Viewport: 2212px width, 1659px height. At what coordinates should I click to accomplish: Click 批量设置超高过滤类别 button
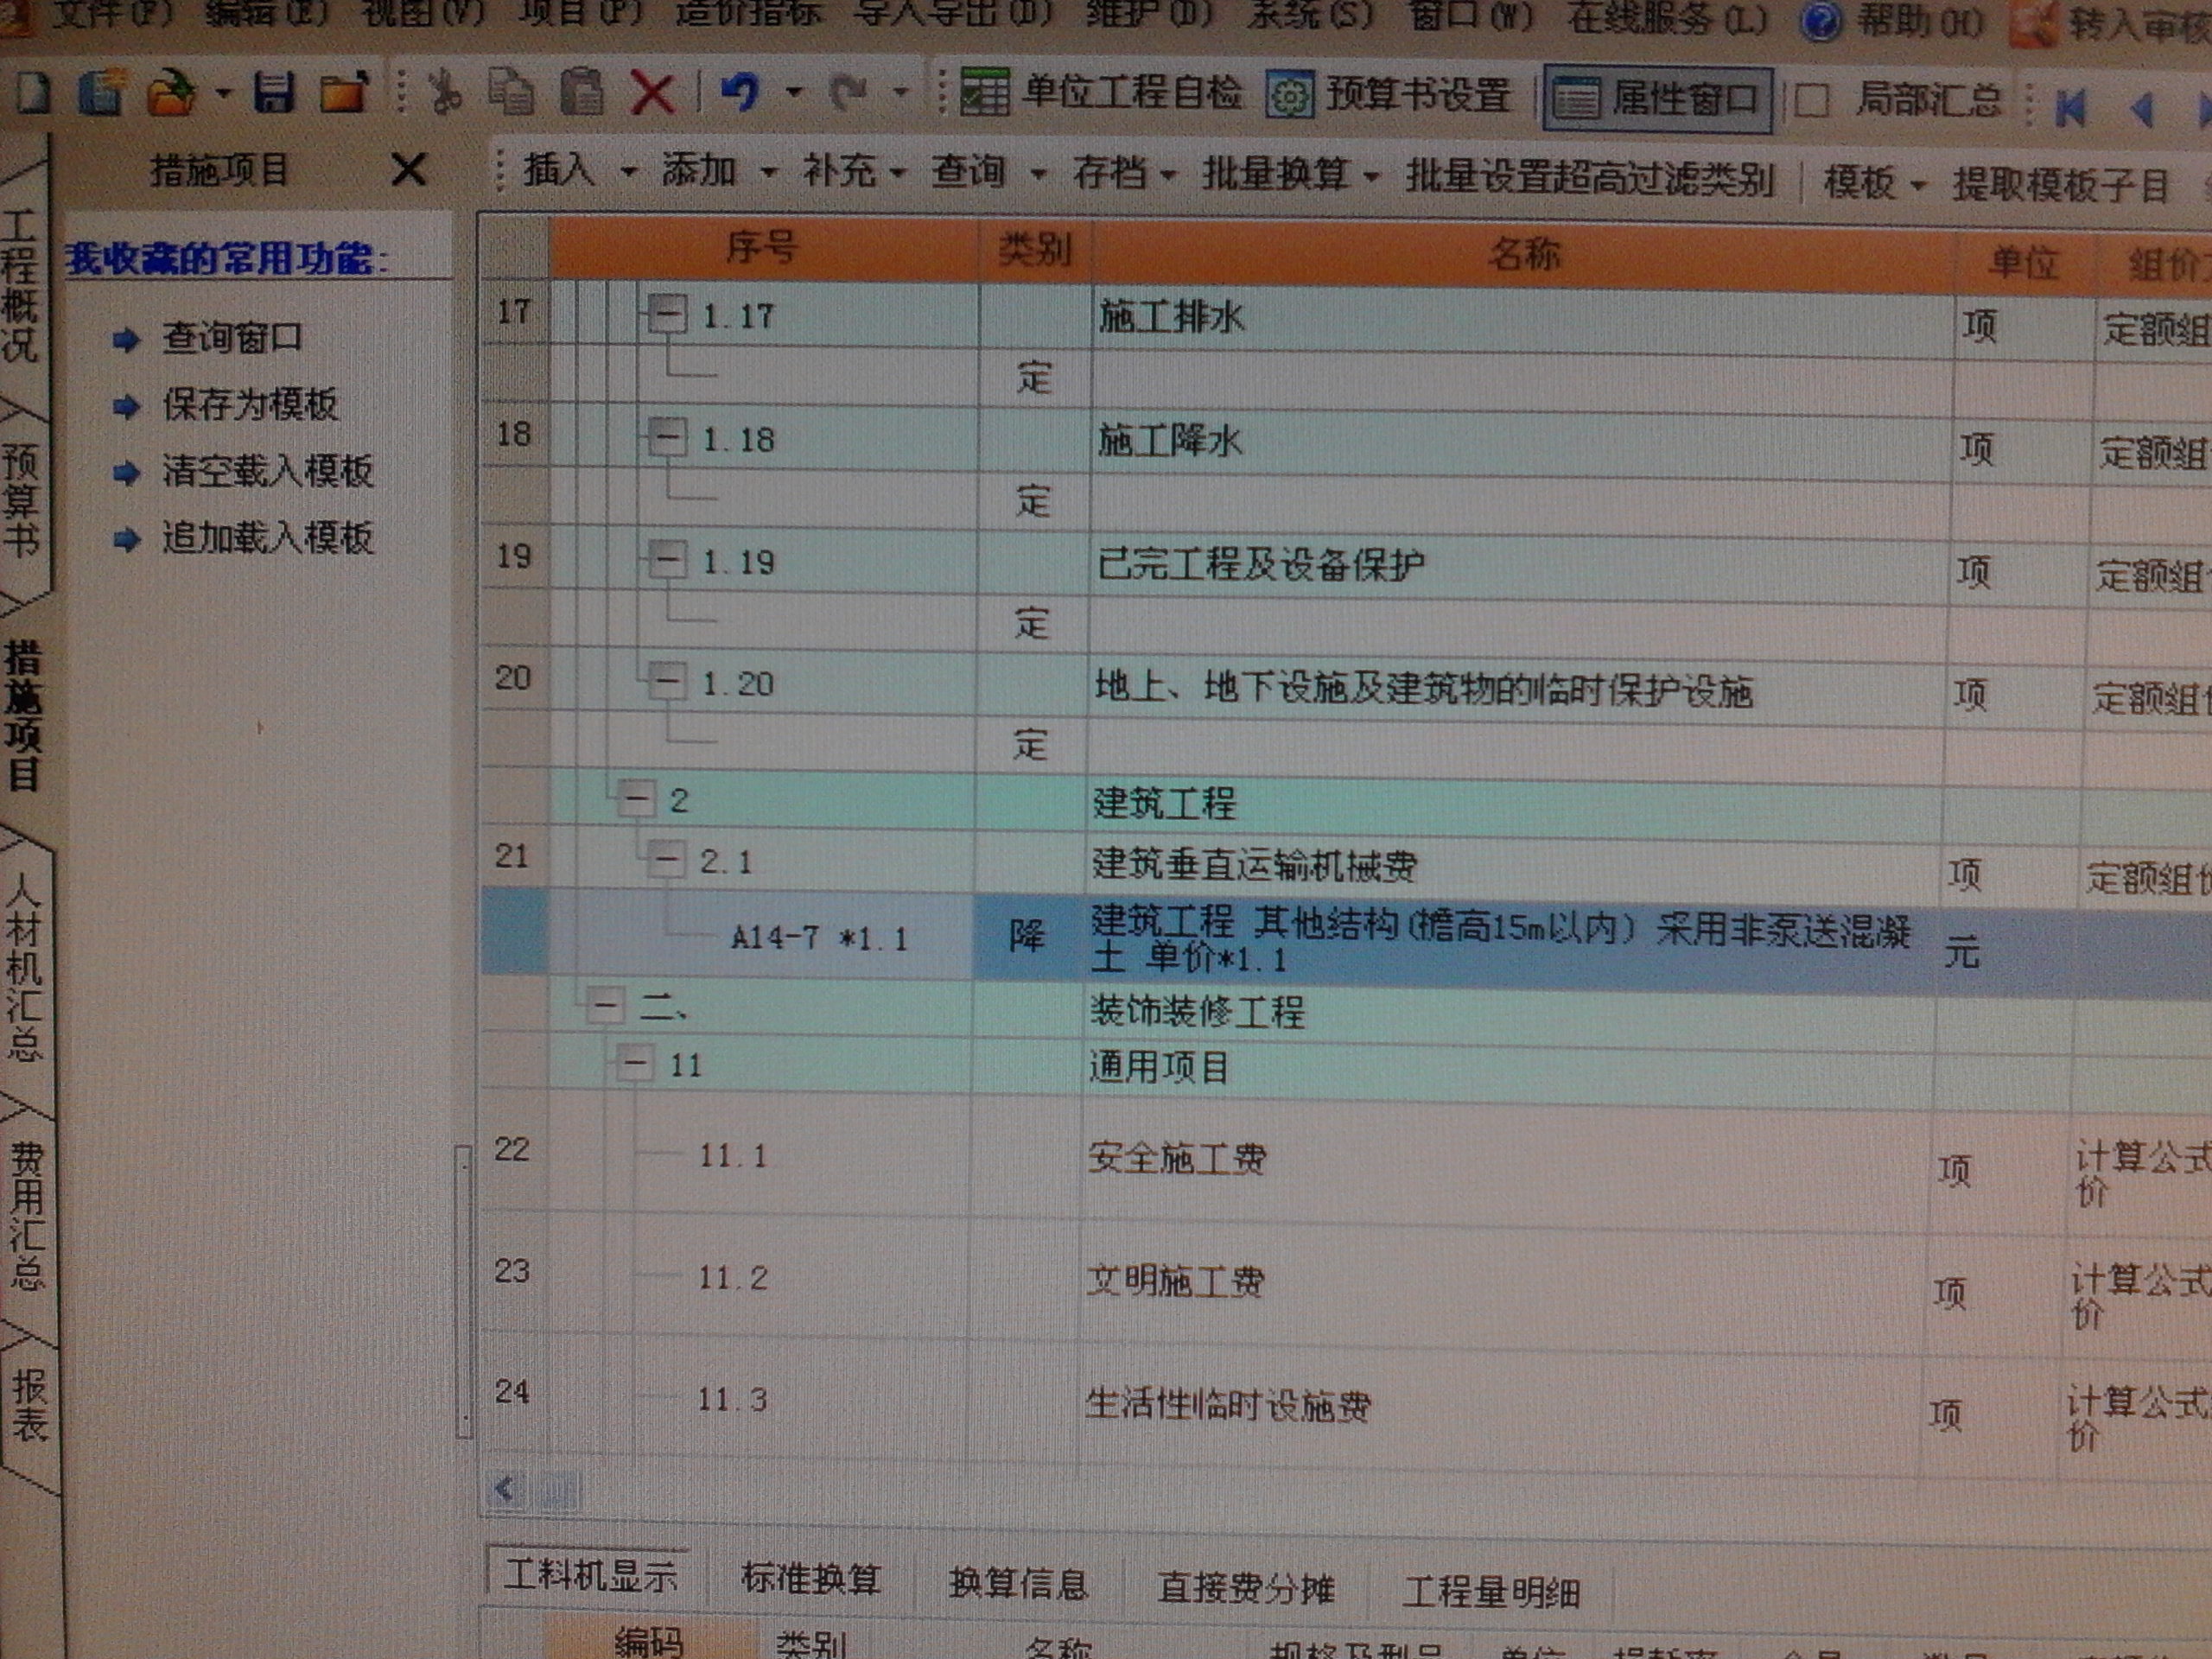click(1589, 178)
